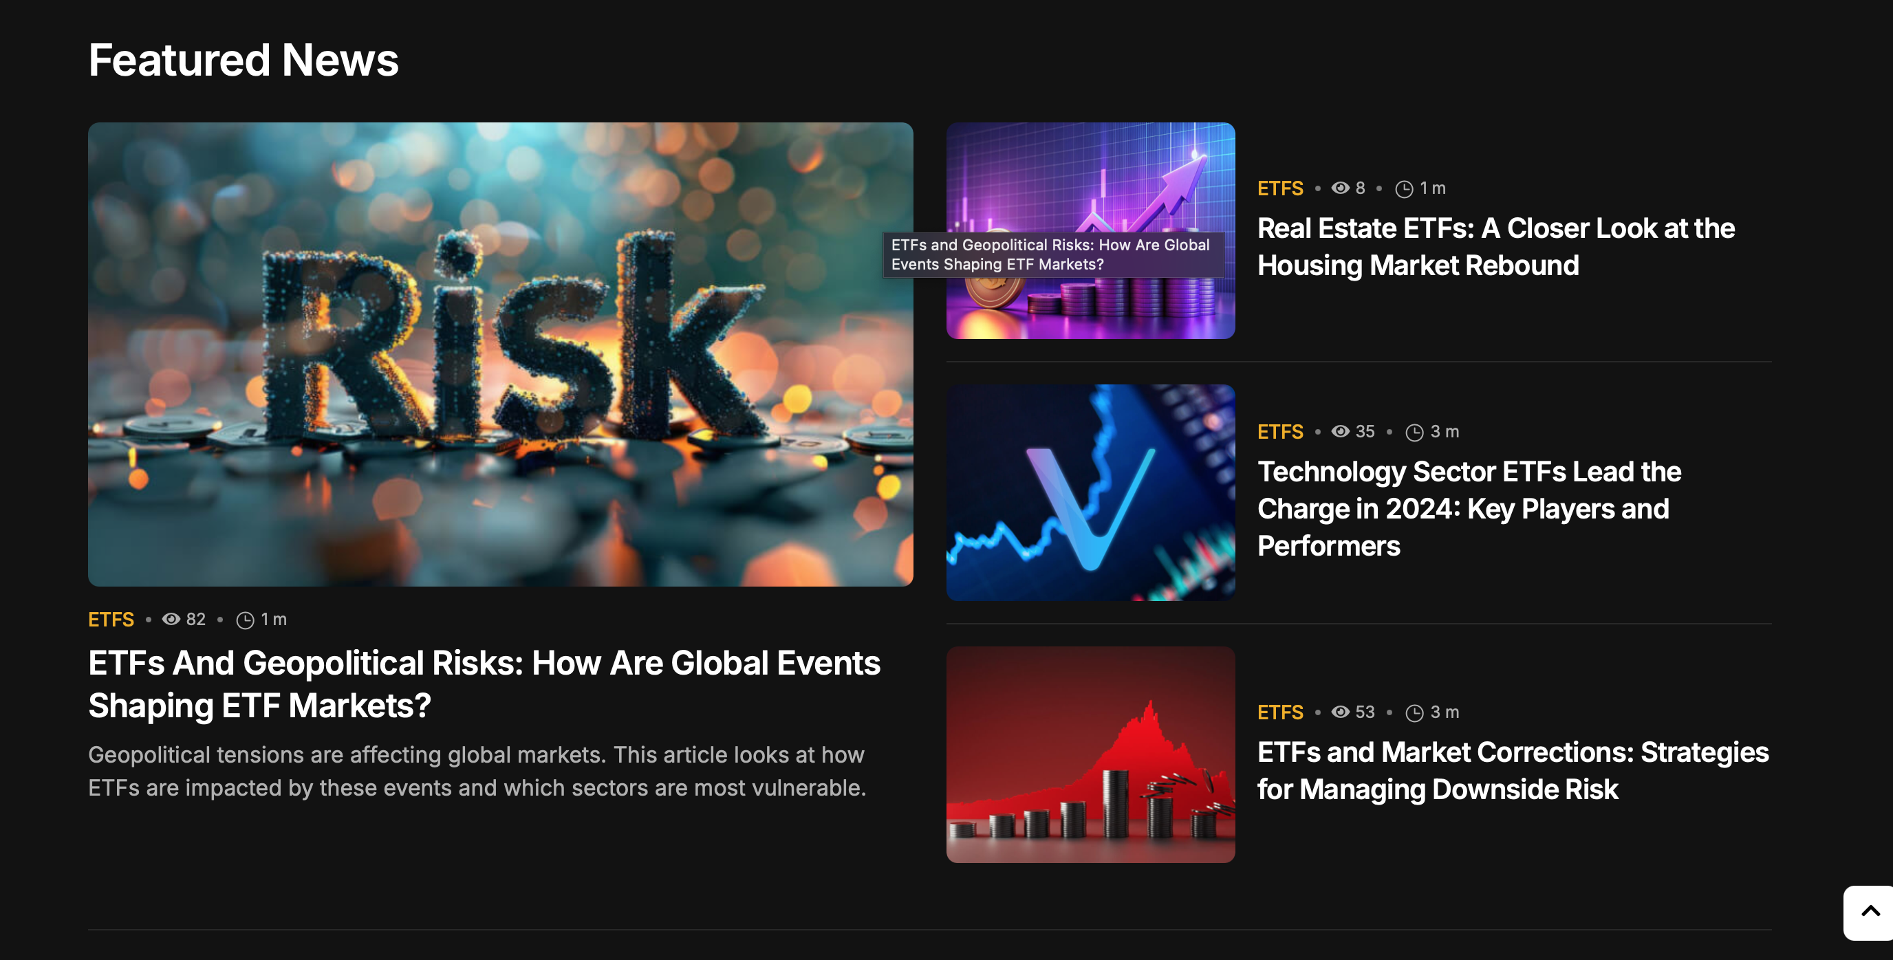
Task: Click ETFS tag above Market Corrections headline
Action: tap(1279, 712)
